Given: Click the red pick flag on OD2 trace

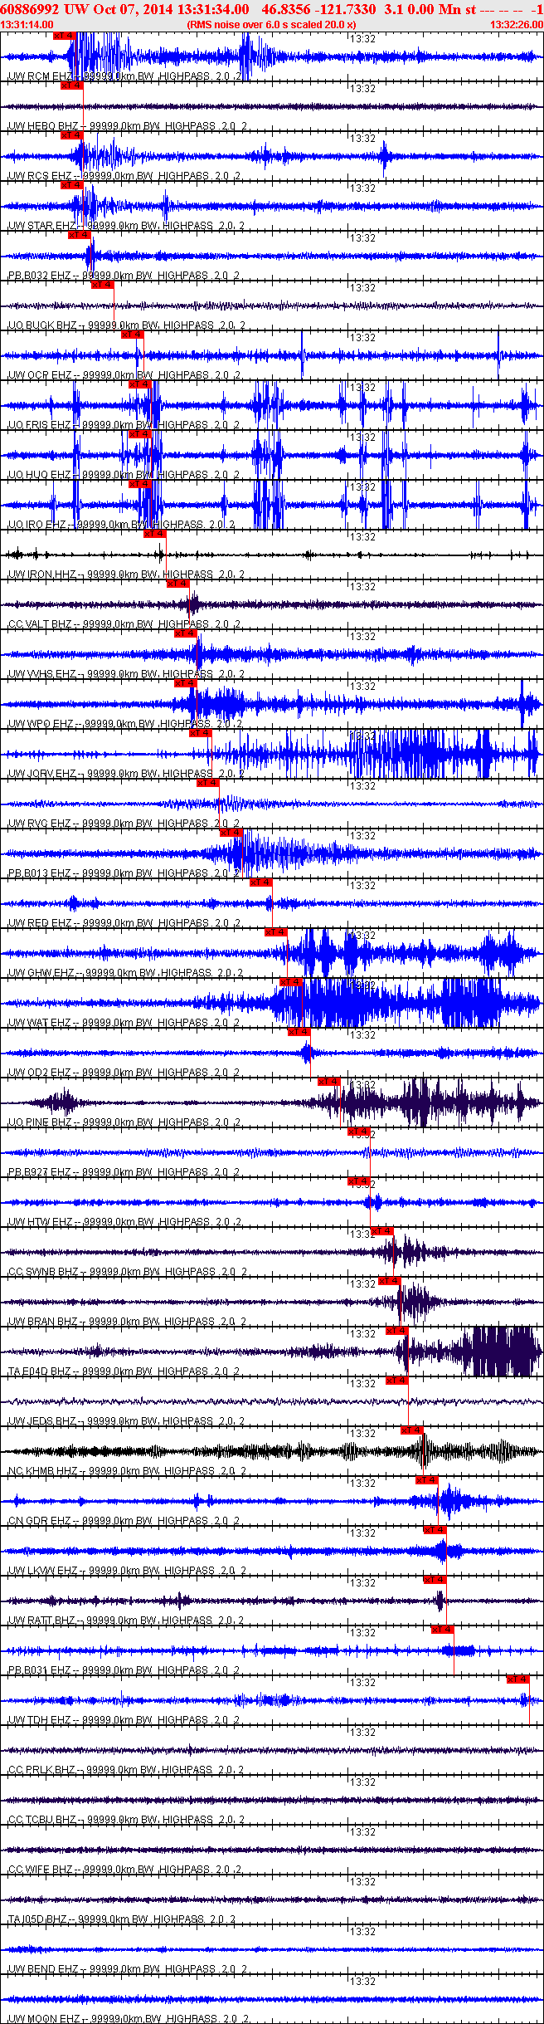Looking at the screenshot, I should (x=299, y=1032).
